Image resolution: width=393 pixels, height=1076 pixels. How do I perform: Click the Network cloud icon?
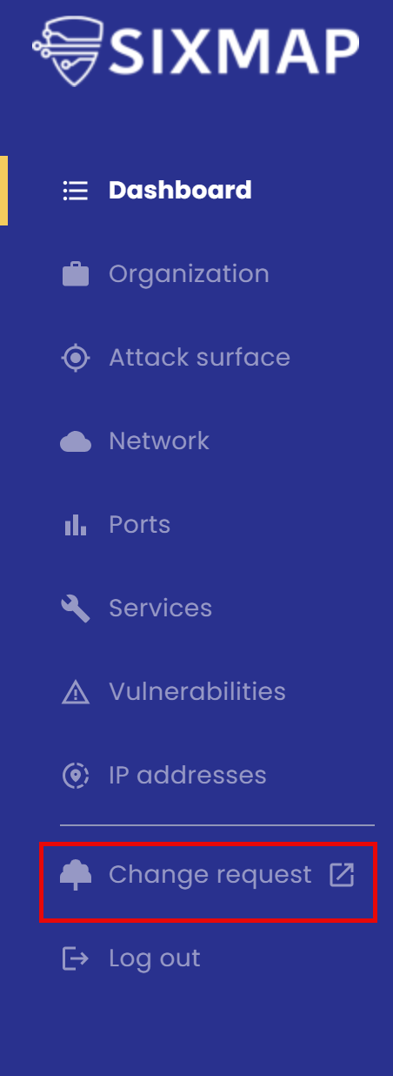click(x=76, y=442)
